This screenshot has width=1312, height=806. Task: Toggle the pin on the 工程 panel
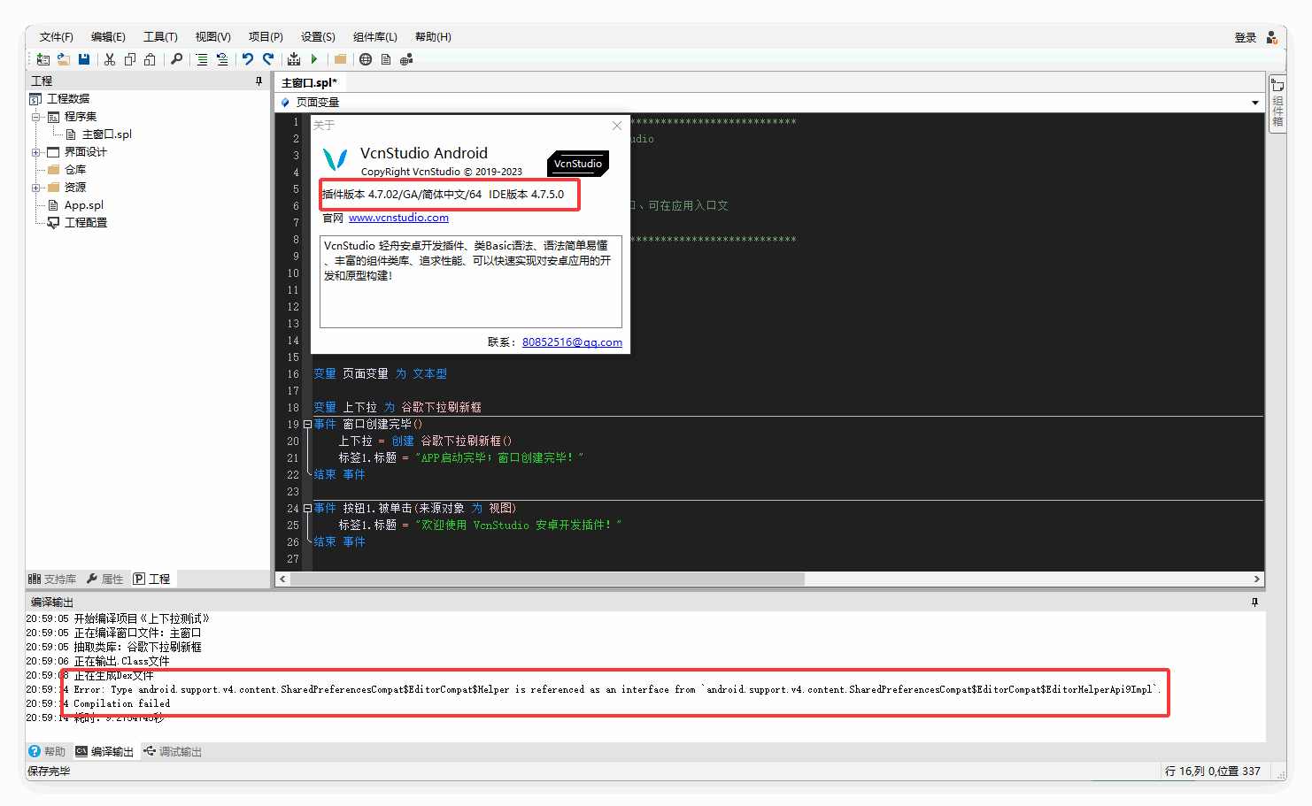(x=259, y=81)
